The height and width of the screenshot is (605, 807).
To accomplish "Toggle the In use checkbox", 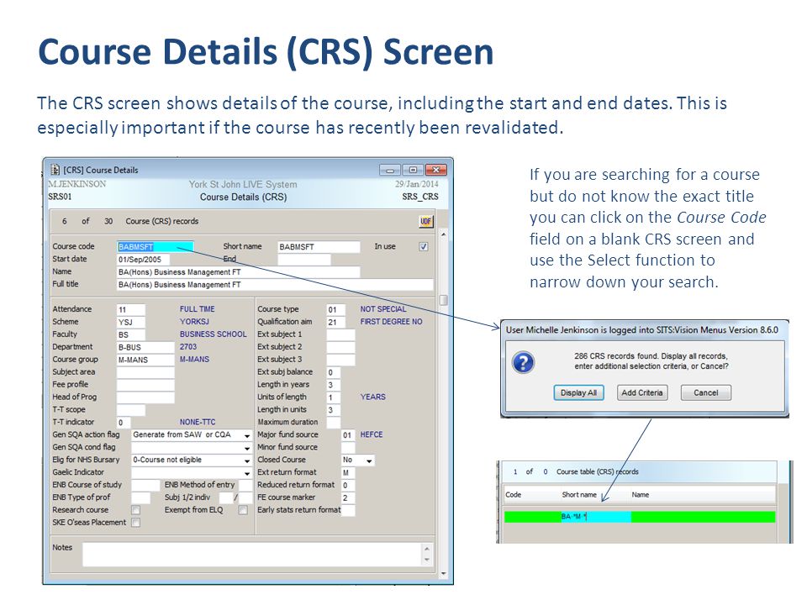I will point(424,247).
